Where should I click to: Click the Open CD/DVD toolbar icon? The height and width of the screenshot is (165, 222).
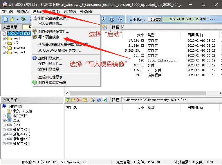[x=24, y=19]
